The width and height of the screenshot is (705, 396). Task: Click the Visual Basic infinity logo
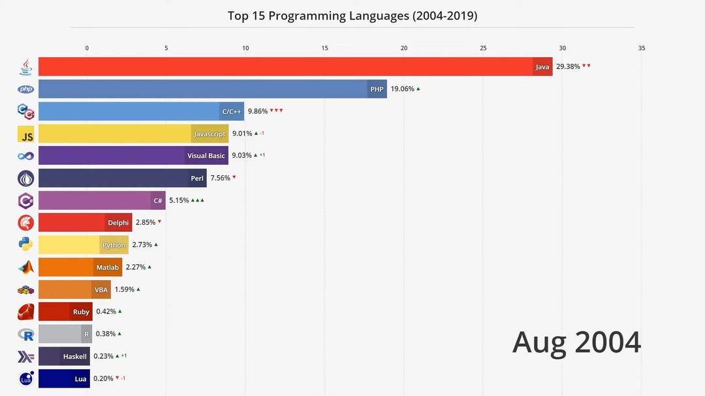coord(25,156)
